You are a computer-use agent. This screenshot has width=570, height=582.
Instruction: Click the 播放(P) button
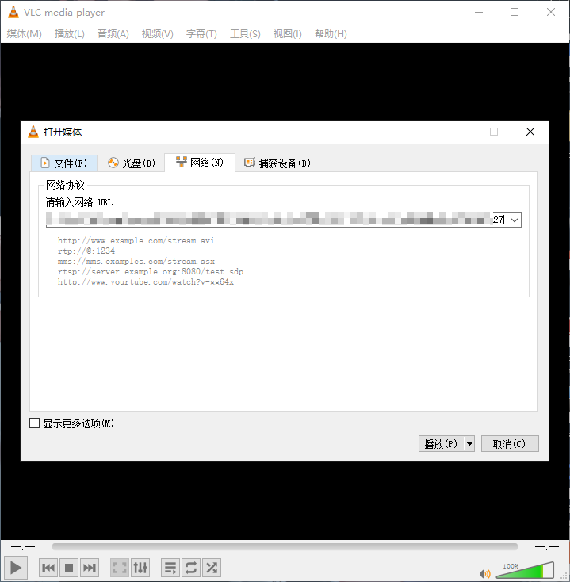pos(442,443)
